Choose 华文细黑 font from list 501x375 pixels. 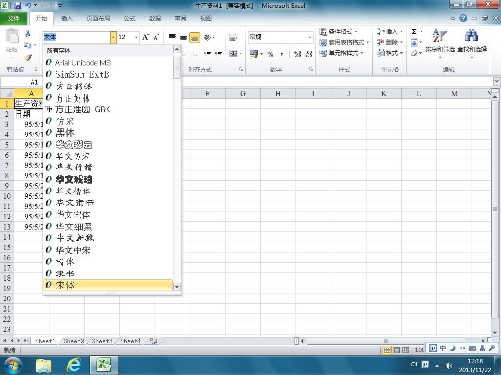[108, 227]
